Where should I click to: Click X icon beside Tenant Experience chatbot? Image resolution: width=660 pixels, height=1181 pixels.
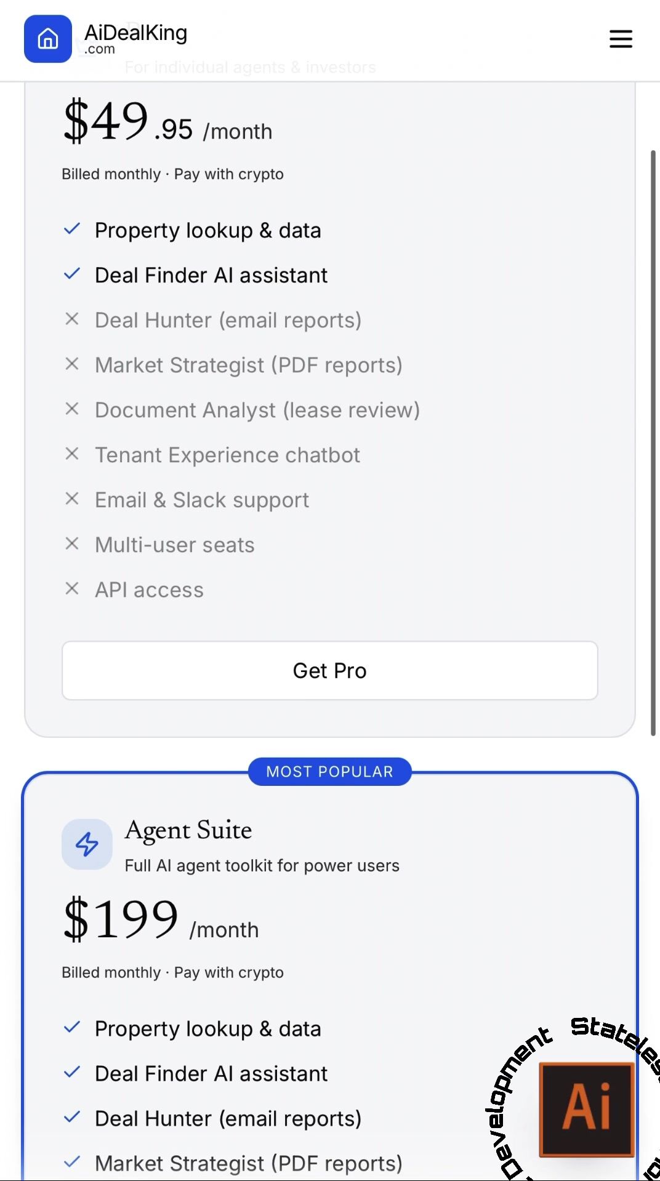pos(72,454)
